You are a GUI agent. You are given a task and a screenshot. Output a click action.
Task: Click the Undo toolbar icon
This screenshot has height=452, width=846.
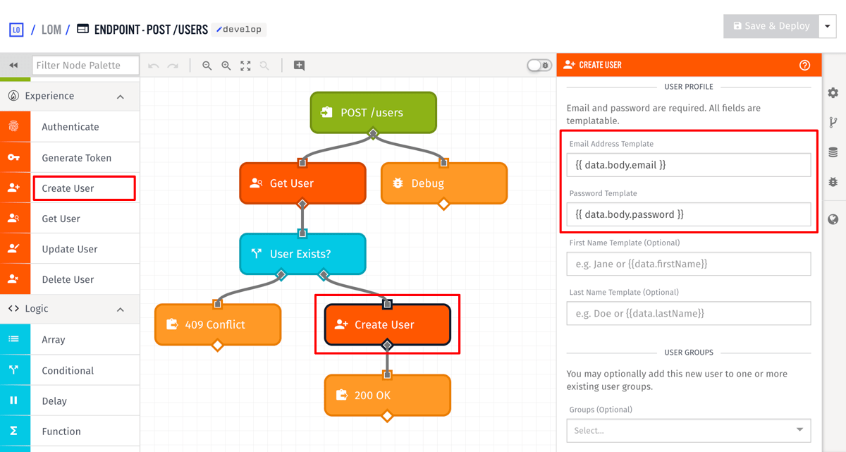pyautogui.click(x=153, y=66)
